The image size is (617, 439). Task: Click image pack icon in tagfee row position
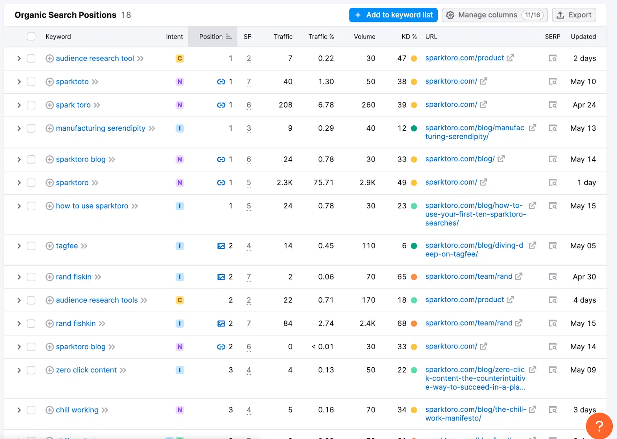coord(221,246)
